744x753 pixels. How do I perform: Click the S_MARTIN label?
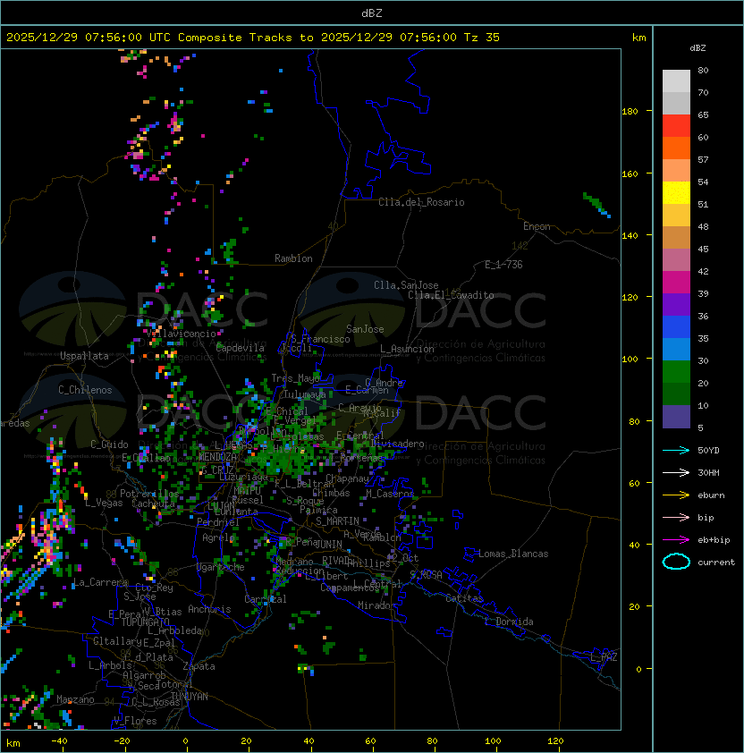pos(338,521)
